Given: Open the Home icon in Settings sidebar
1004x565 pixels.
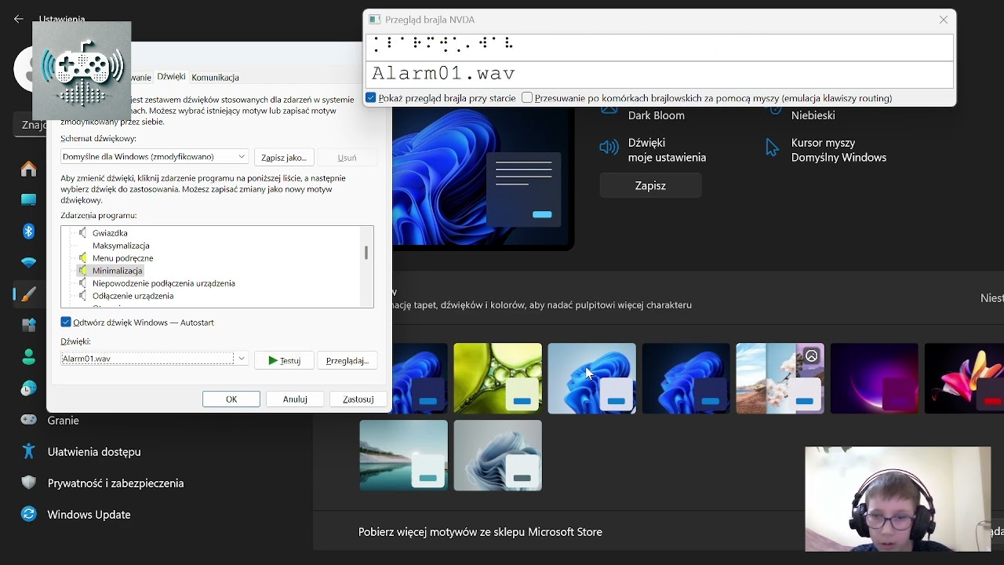Looking at the screenshot, I should coord(29,169).
